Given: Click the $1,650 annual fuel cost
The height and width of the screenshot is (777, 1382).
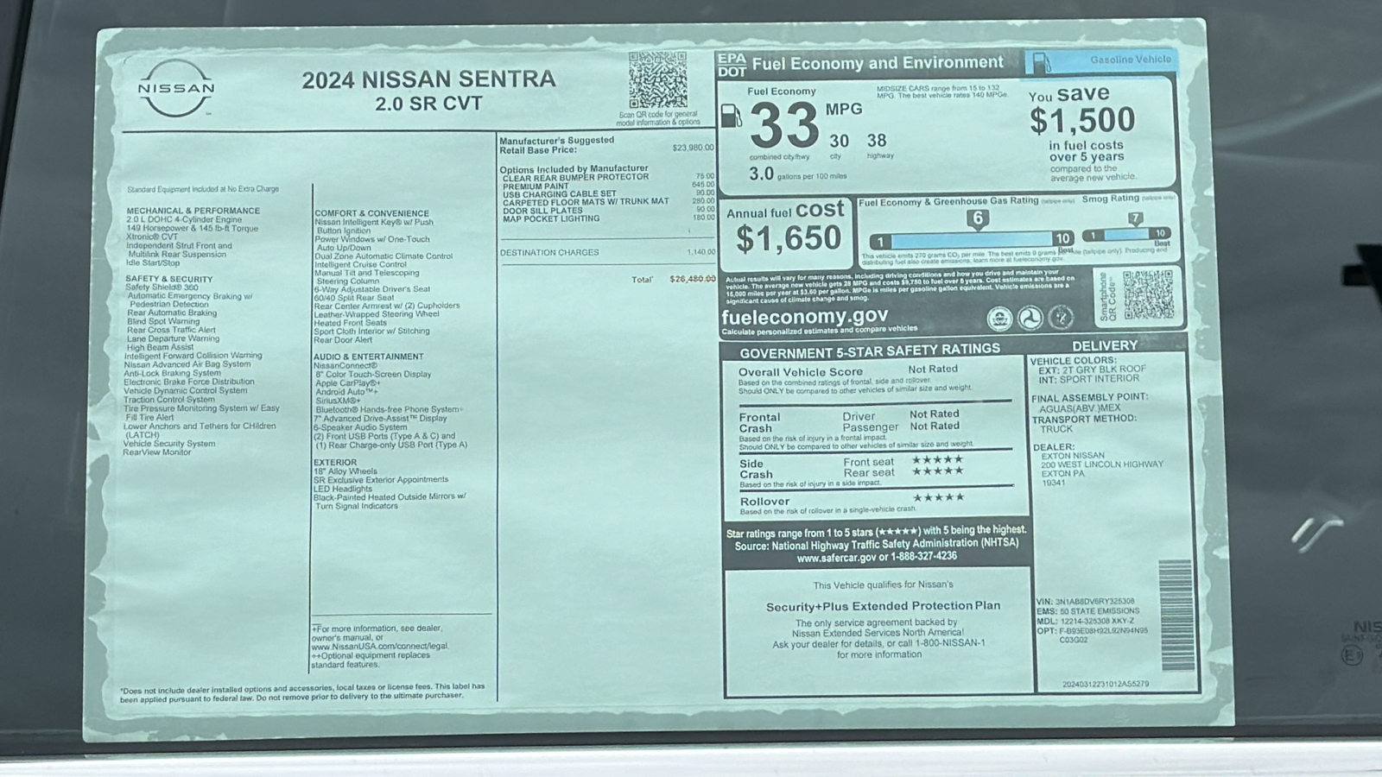Looking at the screenshot, I should tap(788, 238).
